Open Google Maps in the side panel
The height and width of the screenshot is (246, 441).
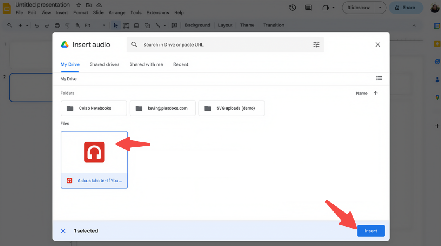coord(437,97)
